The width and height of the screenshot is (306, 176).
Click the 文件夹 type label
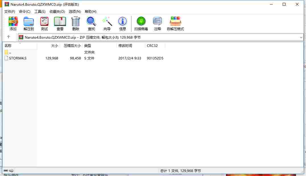point(89,52)
